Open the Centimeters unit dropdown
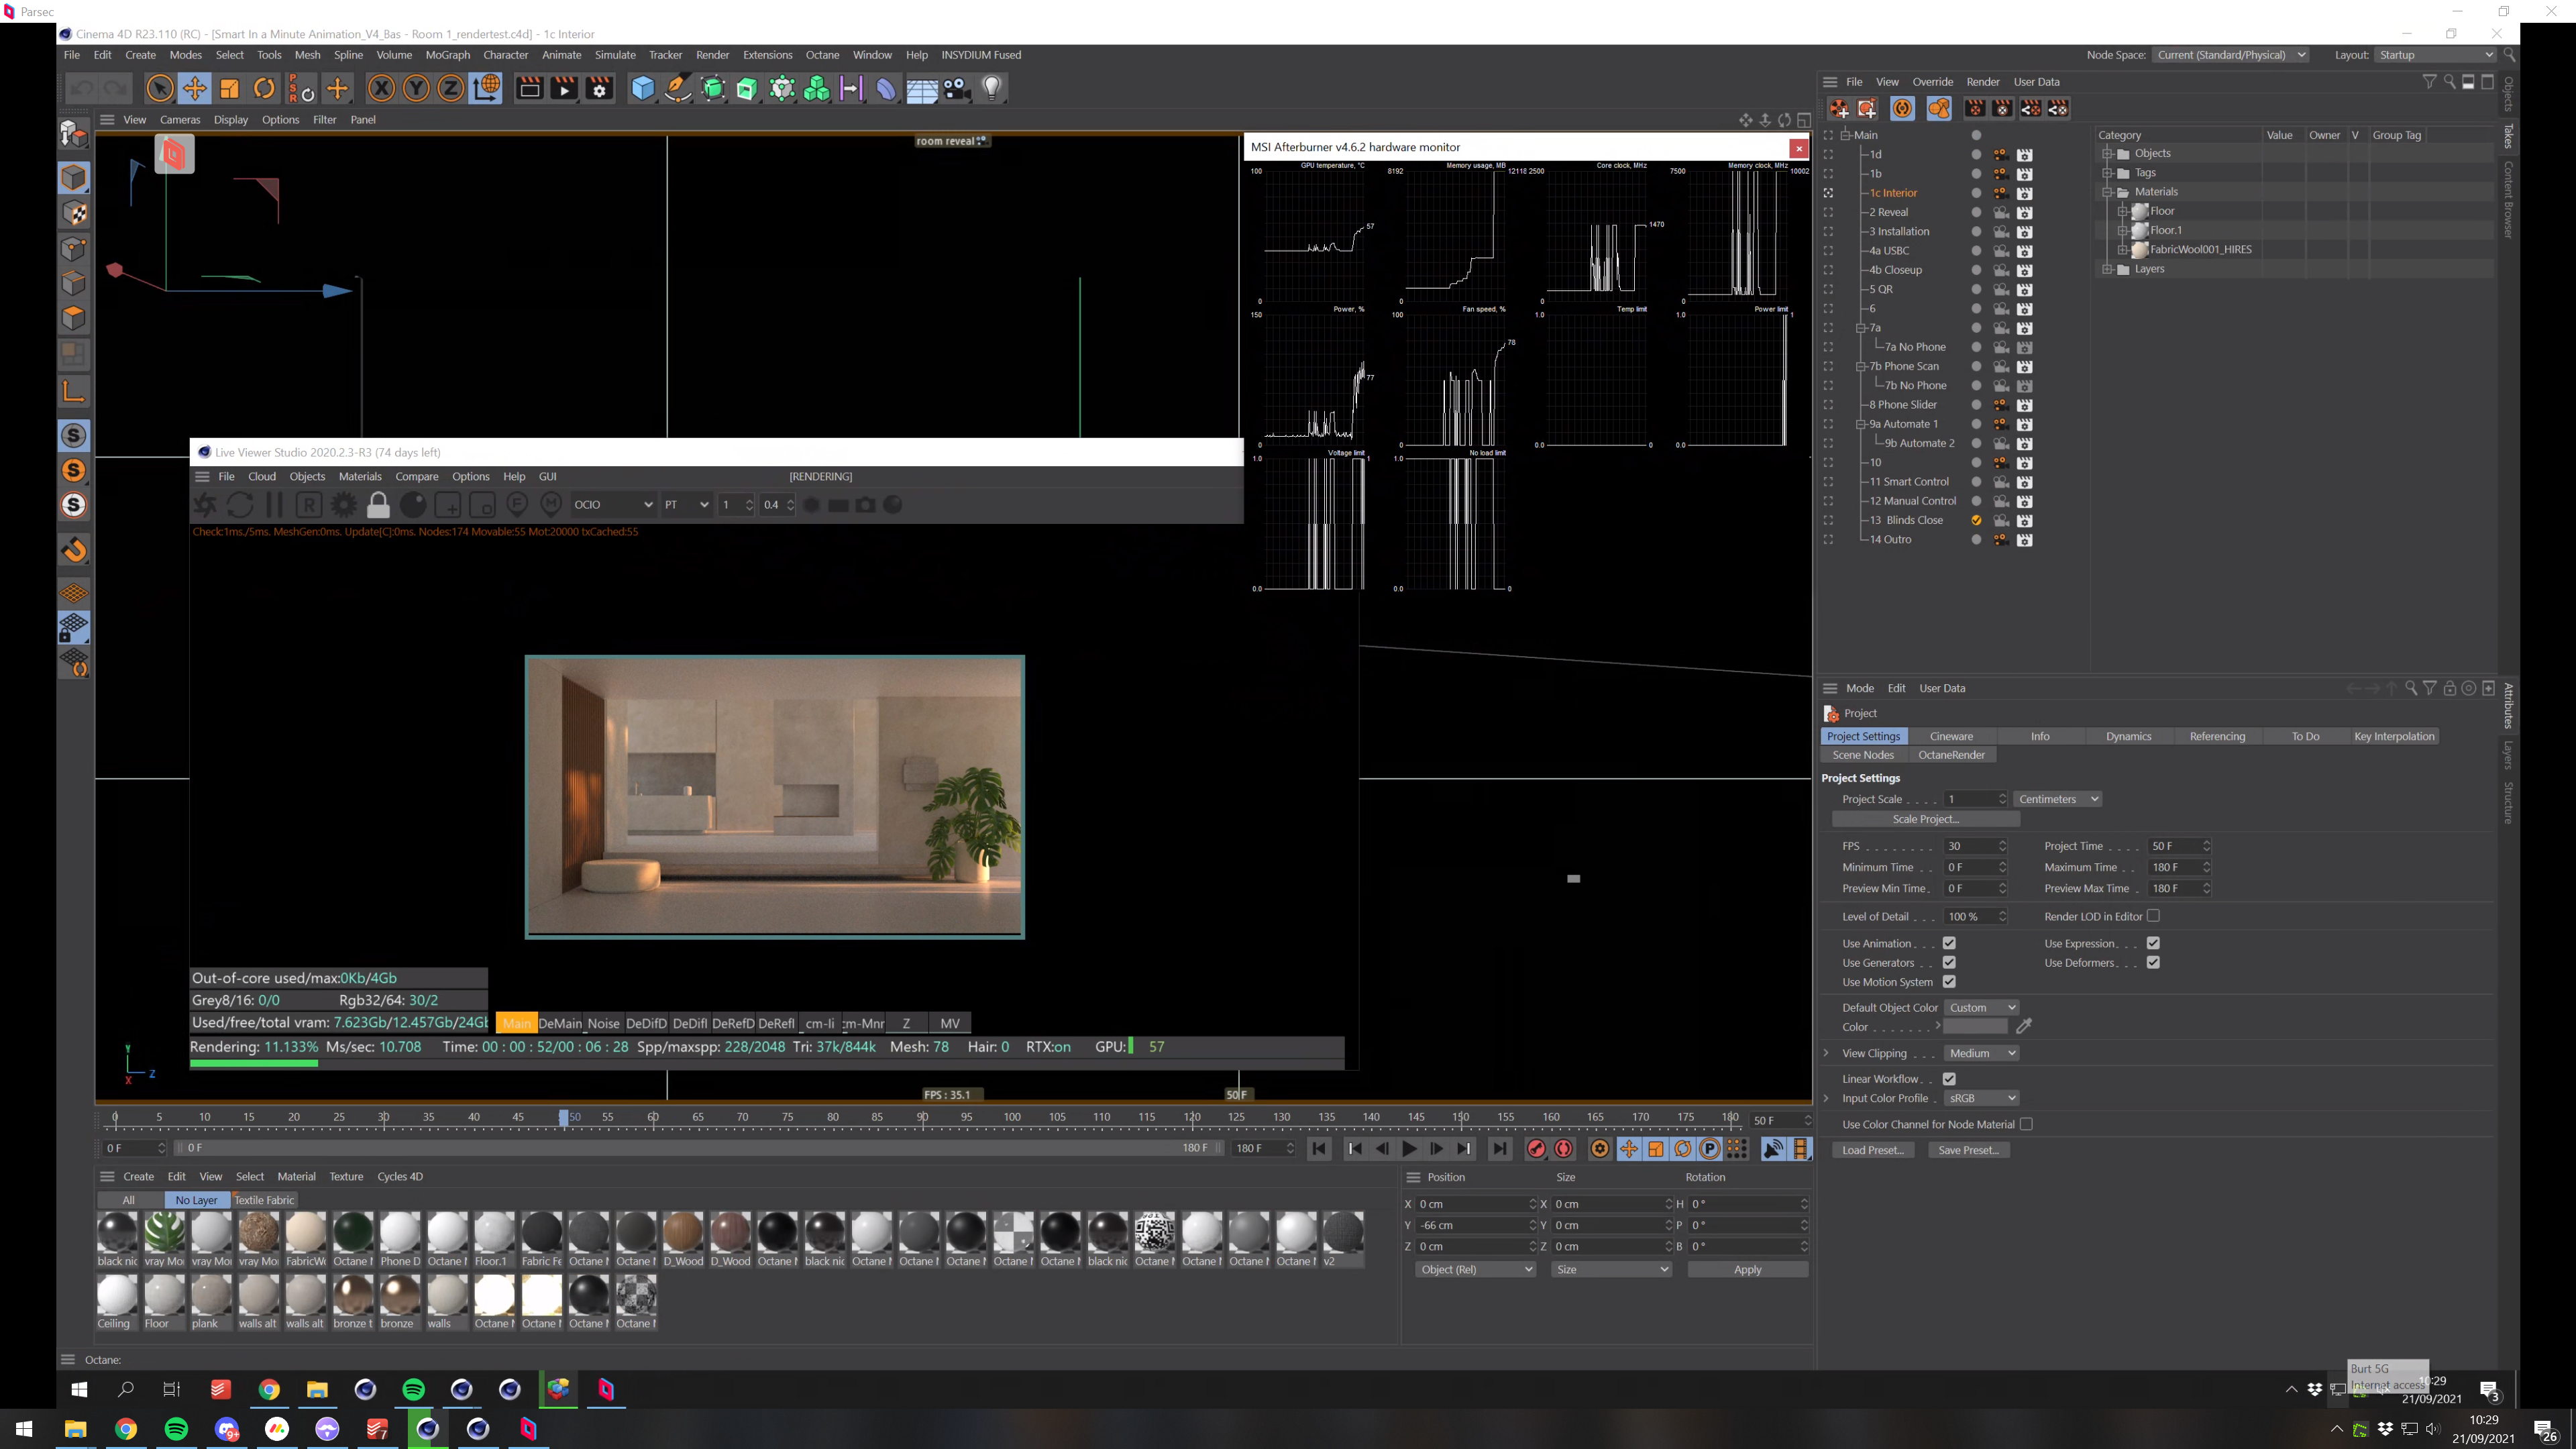Viewport: 2576px width, 1449px height. [2057, 799]
